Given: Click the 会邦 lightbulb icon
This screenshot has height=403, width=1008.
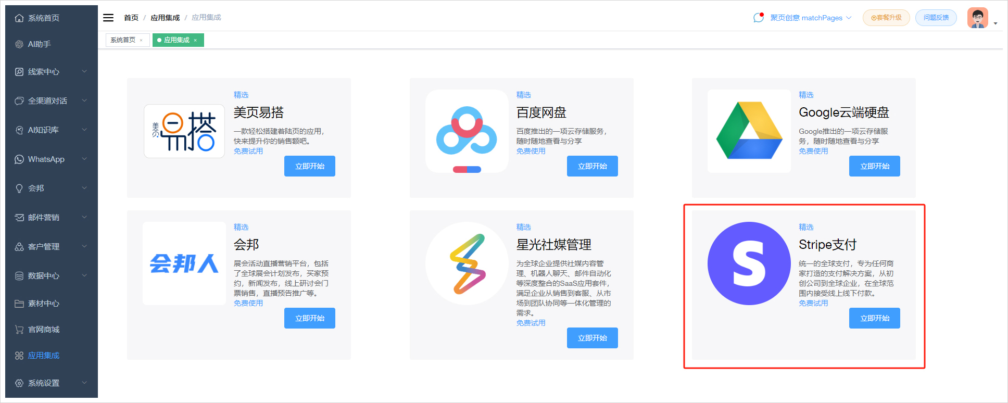Looking at the screenshot, I should [19, 188].
